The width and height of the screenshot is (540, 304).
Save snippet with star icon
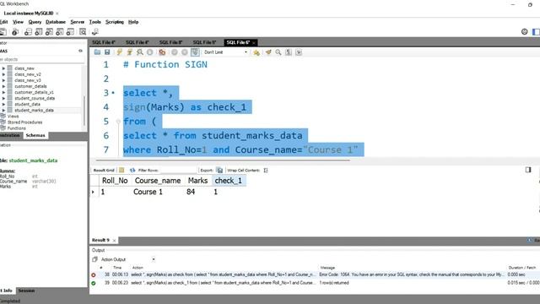pos(256,52)
